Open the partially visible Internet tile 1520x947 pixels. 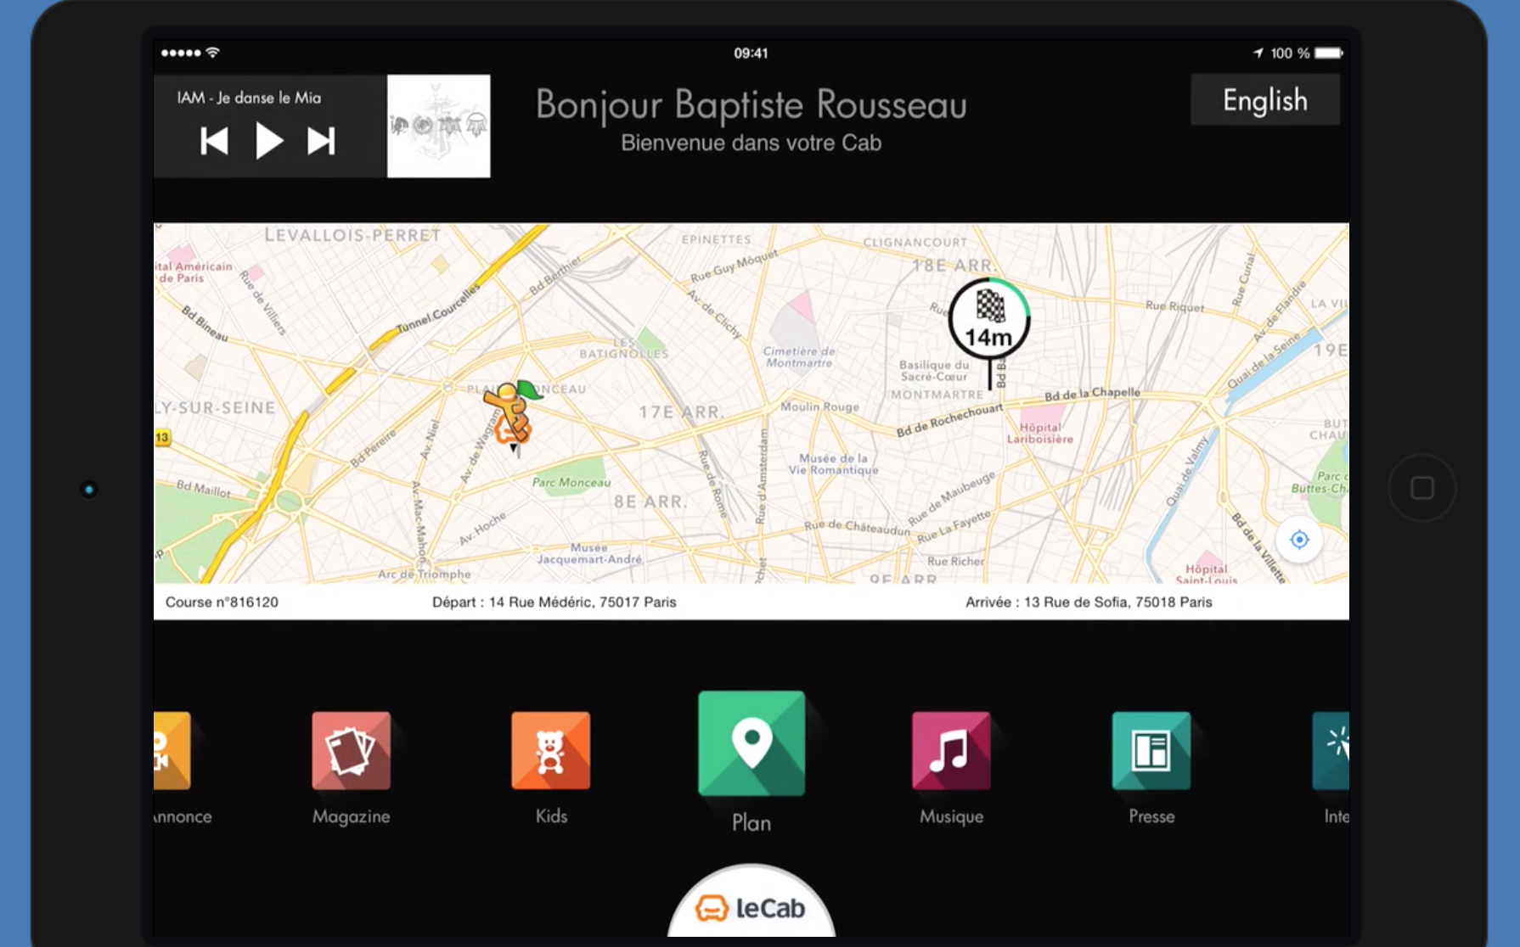pyautogui.click(x=1331, y=750)
